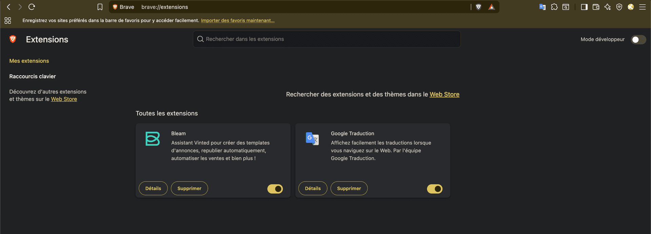651x234 pixels.
Task: Click Importer des favoris maintenant link
Action: click(238, 21)
